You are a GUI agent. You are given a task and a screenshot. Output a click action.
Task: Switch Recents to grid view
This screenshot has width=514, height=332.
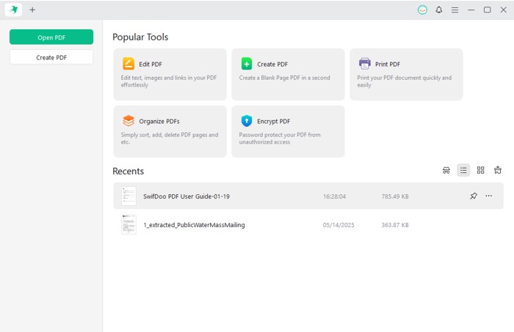pyautogui.click(x=480, y=170)
